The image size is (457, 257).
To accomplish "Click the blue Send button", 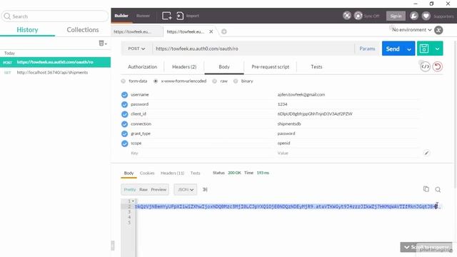I will (x=393, y=49).
